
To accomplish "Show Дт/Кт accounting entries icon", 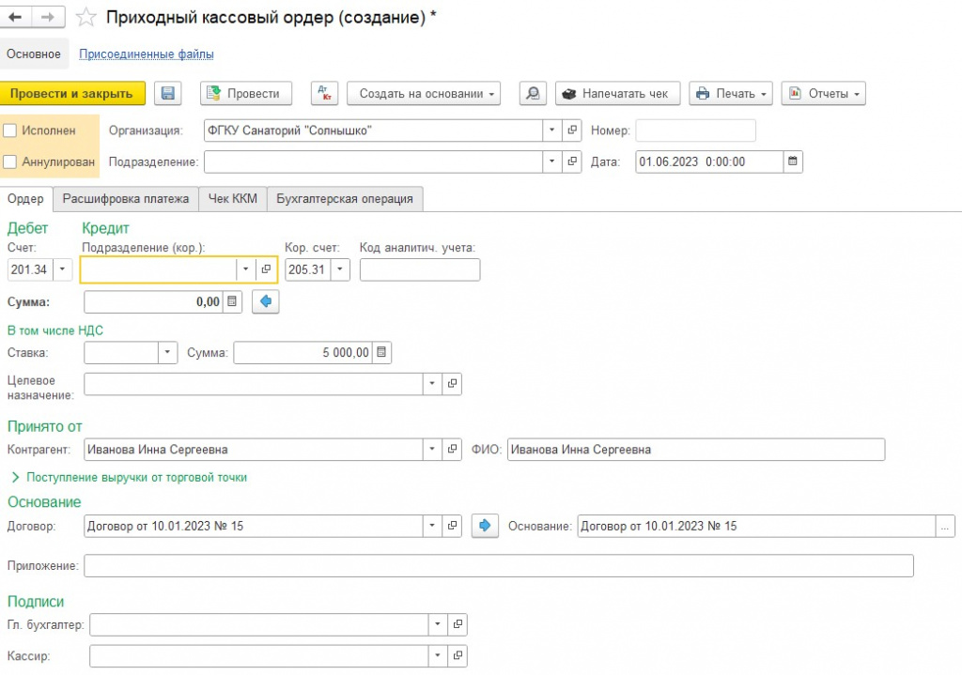I will pos(324,93).
